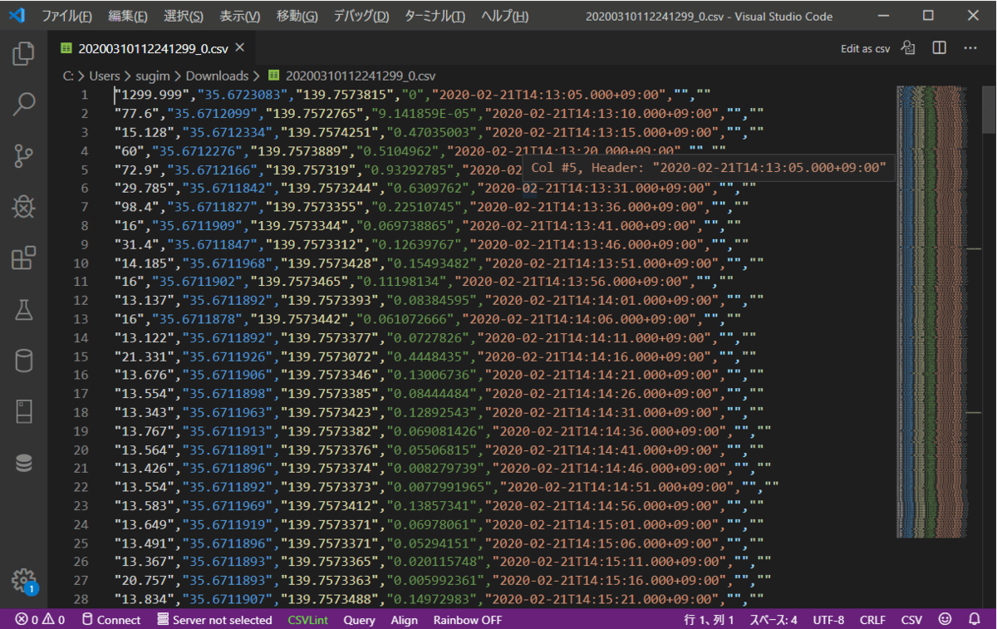Expand the Downloads breadcrumb segment

[x=217, y=76]
